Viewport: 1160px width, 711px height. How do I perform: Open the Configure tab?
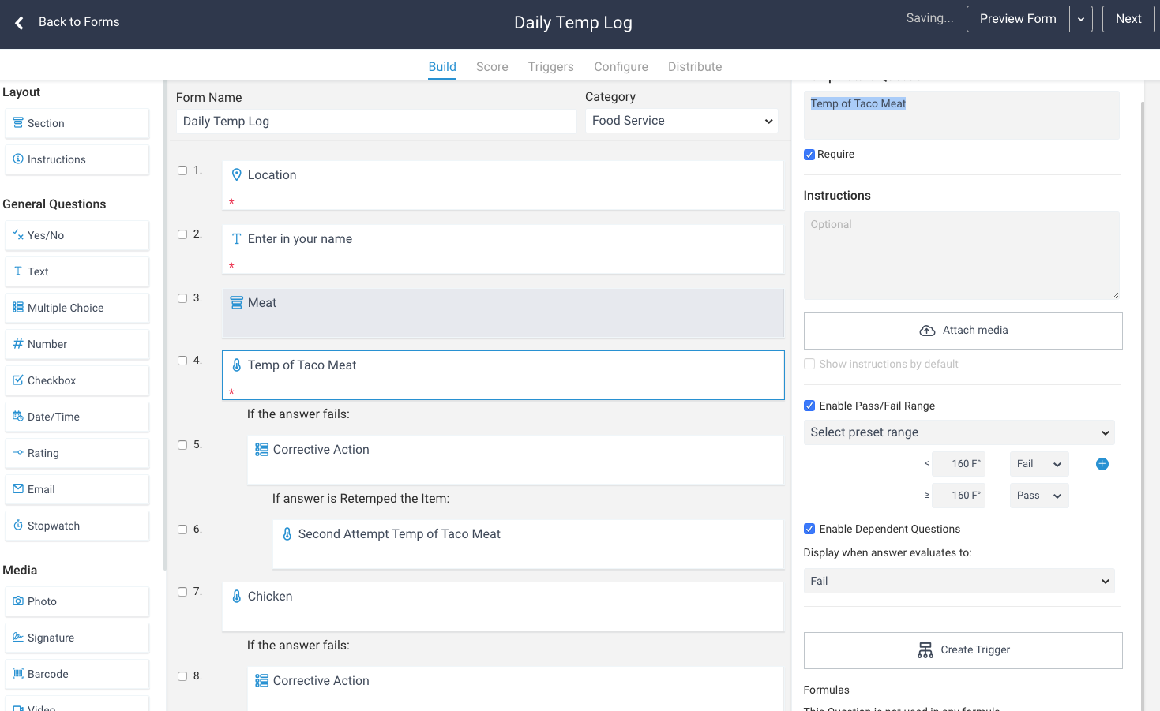coord(621,67)
